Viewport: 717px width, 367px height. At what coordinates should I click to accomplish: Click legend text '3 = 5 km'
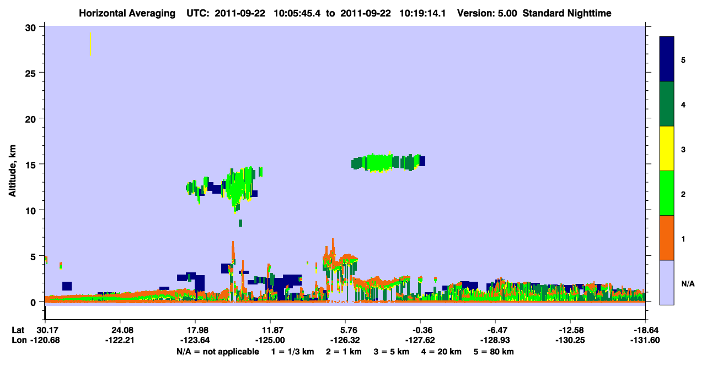click(x=391, y=352)
